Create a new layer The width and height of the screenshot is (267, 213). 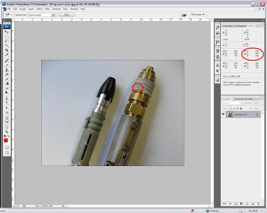pos(253,203)
